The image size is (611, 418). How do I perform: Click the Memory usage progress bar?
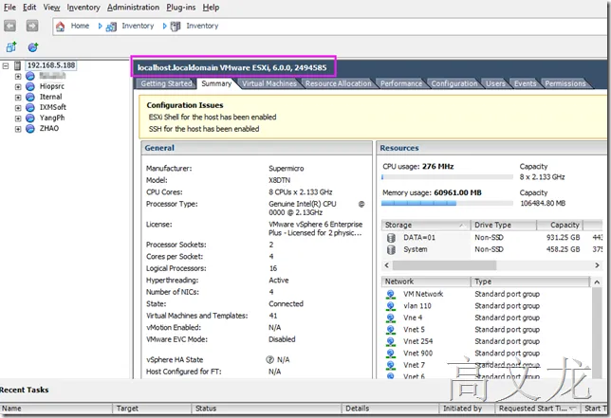[448, 203]
